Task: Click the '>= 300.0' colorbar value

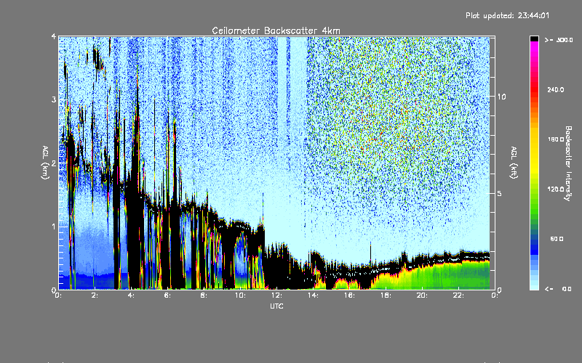Action: [559, 40]
